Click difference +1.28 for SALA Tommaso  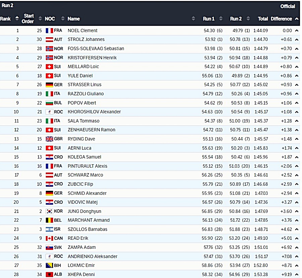287,121
